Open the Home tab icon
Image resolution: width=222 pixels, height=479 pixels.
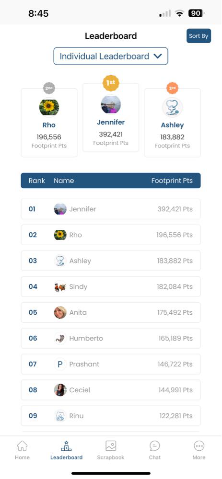(22, 446)
